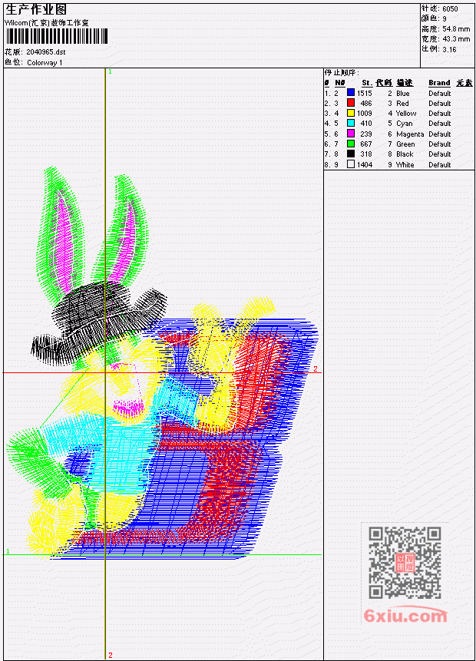Click the QR code image
This screenshot has height=661, width=476.
click(405, 562)
